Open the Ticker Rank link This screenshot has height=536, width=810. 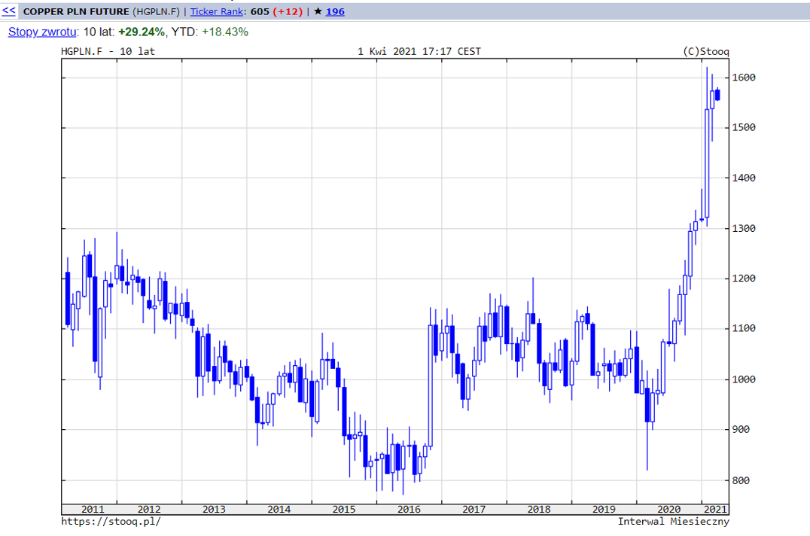[217, 11]
